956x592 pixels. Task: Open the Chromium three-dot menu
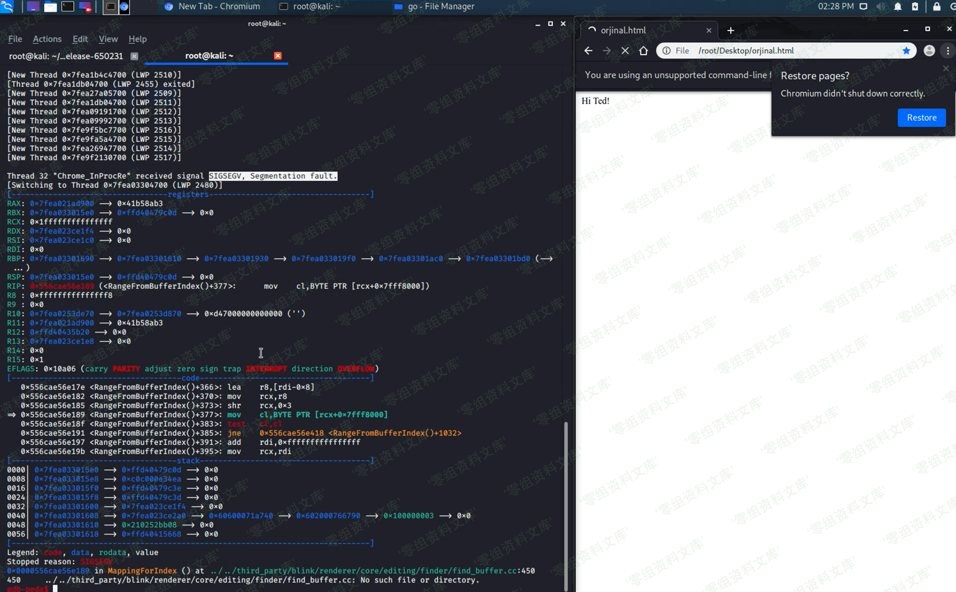tap(948, 51)
